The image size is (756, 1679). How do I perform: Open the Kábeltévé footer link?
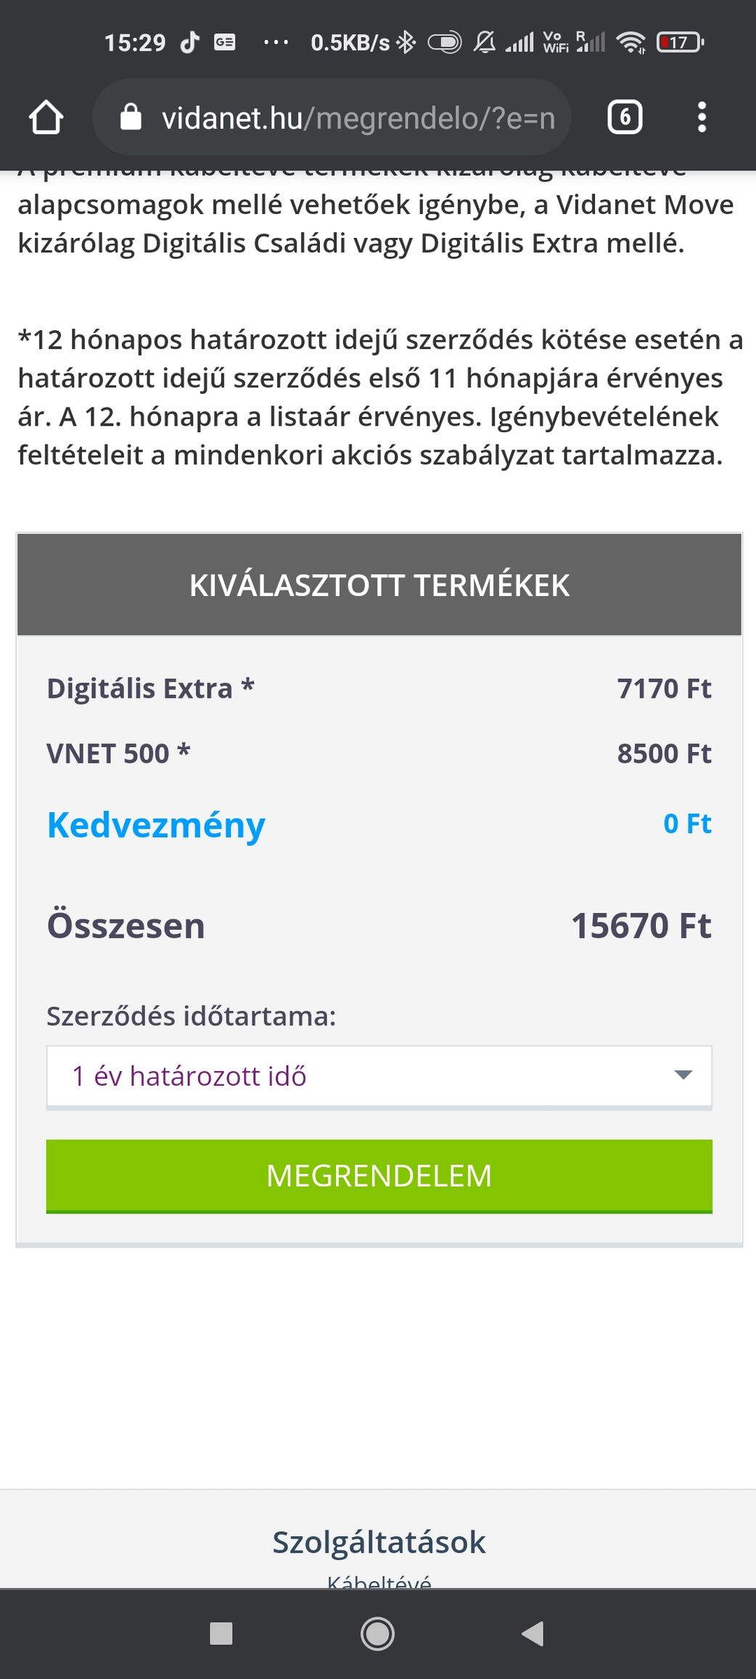[x=379, y=1581]
